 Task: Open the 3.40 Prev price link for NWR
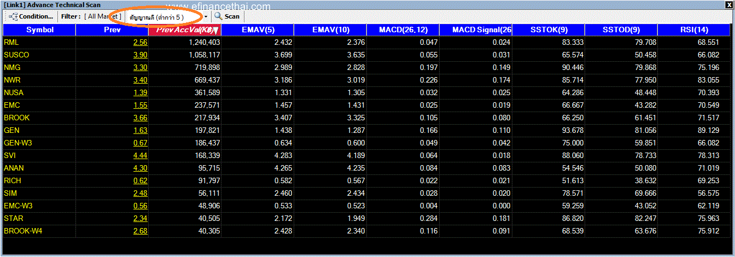point(140,80)
